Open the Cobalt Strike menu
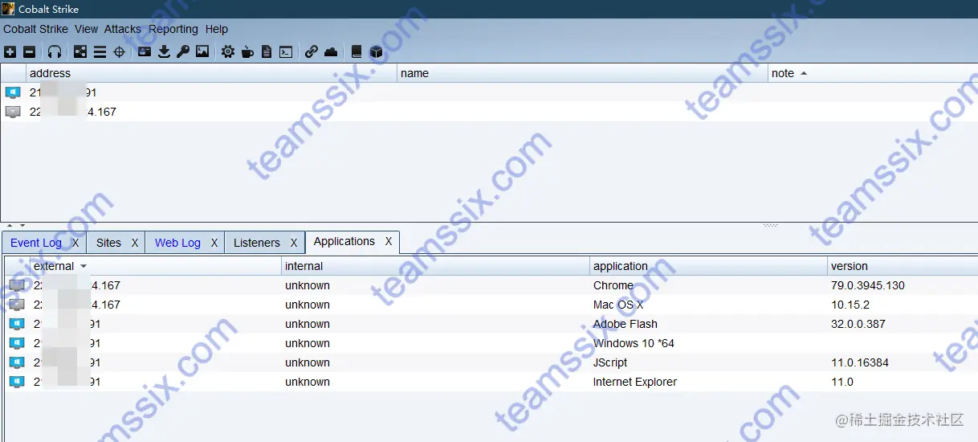The height and width of the screenshot is (442, 978). (35, 29)
